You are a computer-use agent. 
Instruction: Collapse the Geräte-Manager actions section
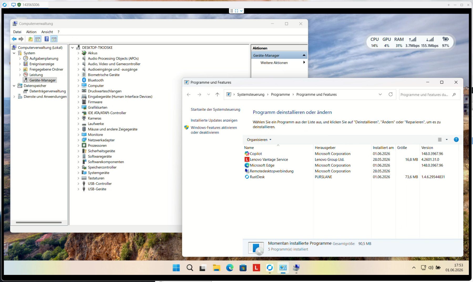pos(304,55)
